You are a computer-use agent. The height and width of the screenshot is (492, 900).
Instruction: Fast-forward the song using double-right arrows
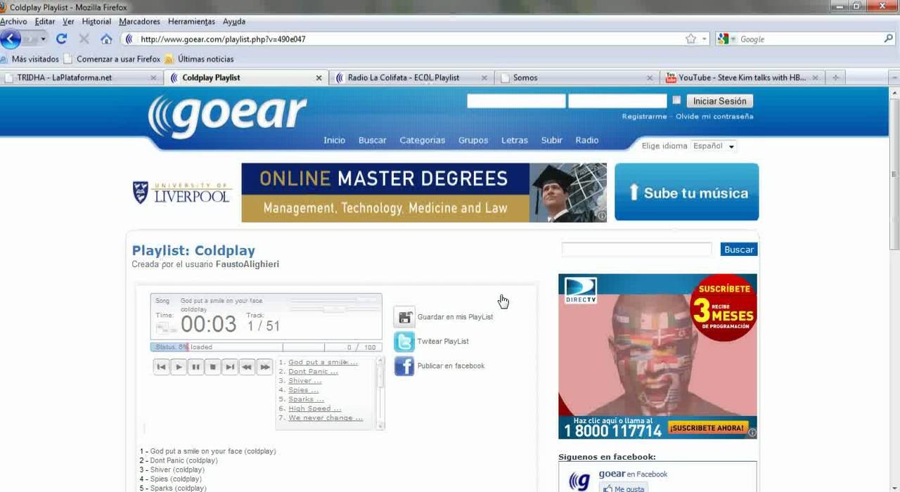point(264,367)
